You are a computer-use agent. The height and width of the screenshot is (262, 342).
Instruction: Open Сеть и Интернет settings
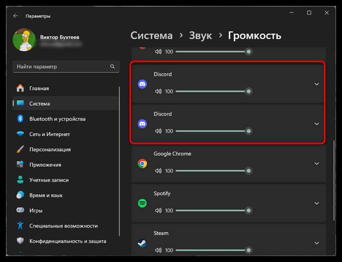[66, 134]
